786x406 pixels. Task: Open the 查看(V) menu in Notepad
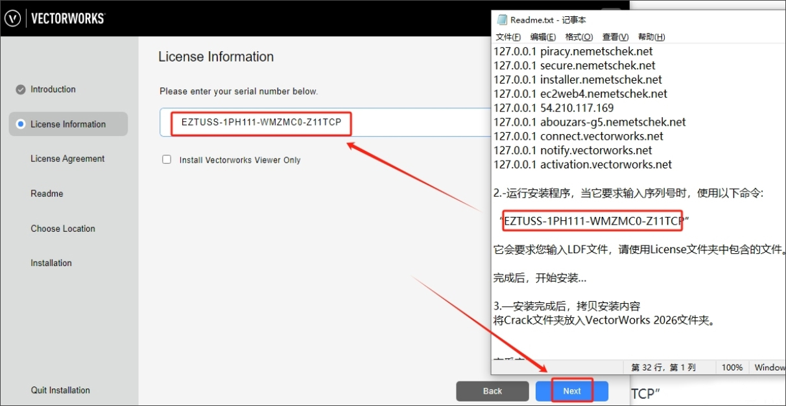click(615, 37)
